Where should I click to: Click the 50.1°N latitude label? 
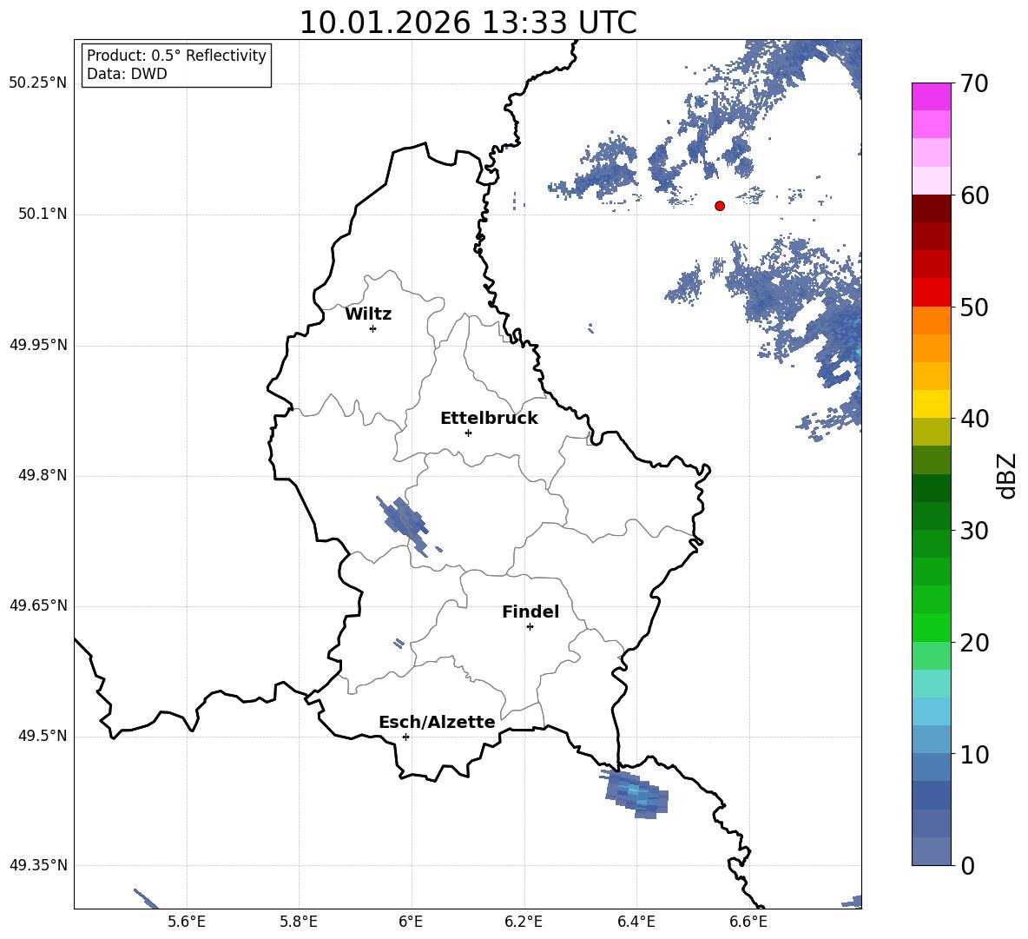pyautogui.click(x=43, y=215)
